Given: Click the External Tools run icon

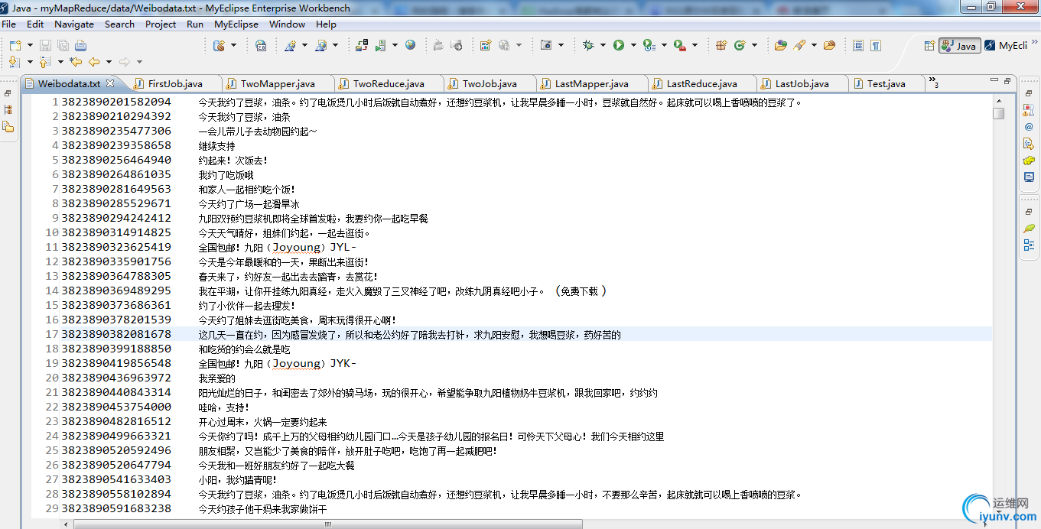Looking at the screenshot, I should click(680, 46).
